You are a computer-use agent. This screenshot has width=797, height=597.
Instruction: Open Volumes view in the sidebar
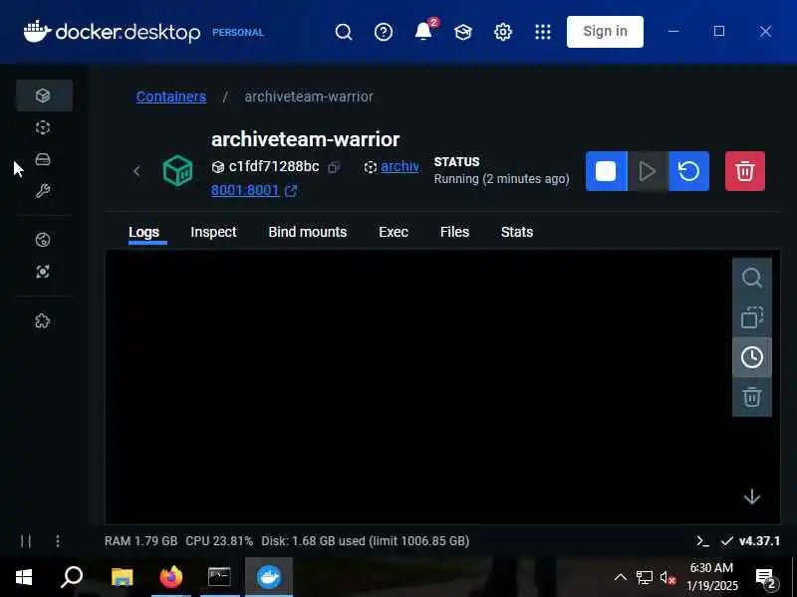click(43, 159)
